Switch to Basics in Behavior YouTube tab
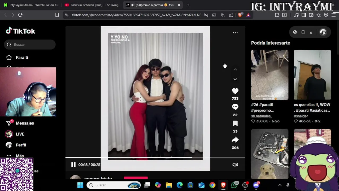The width and height of the screenshot is (339, 191). [x=92, y=5]
